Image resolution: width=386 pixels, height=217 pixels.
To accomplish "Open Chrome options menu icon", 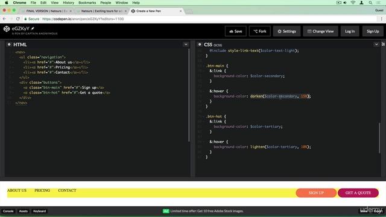I will tap(382, 19).
